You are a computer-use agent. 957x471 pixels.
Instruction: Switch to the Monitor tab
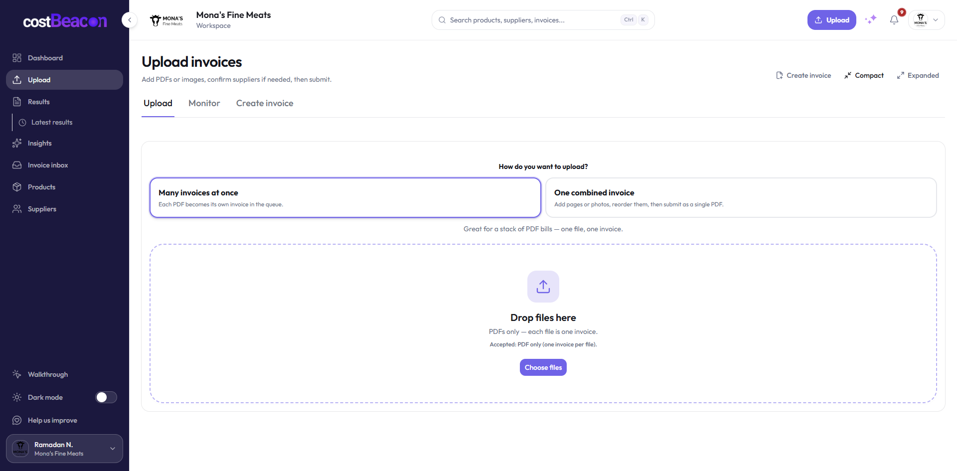[204, 103]
